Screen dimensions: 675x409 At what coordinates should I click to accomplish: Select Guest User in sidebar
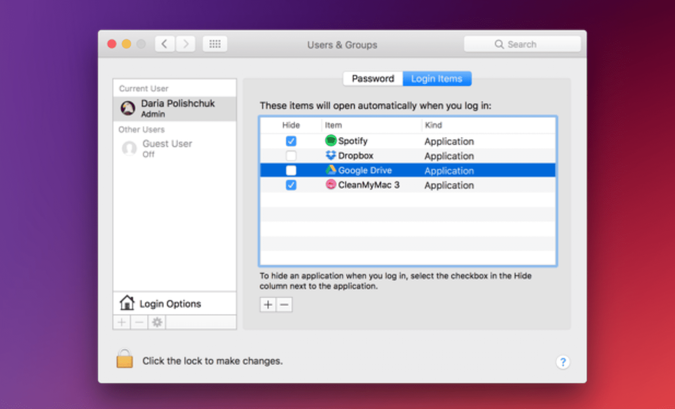[175, 149]
